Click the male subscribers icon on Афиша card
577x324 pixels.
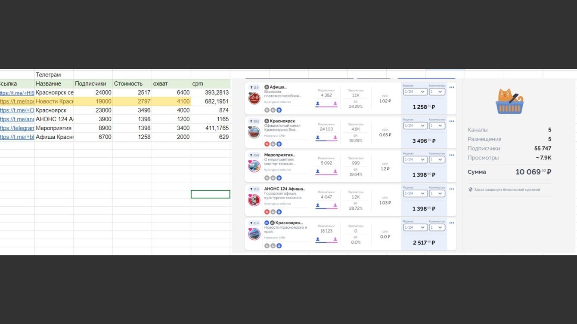[318, 104]
